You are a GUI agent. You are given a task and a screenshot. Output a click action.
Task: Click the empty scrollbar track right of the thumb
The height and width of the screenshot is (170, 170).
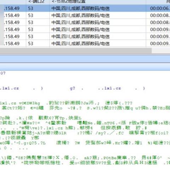(x=161, y=51)
